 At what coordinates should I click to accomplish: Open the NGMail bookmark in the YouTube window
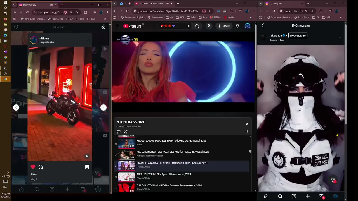coord(215,17)
